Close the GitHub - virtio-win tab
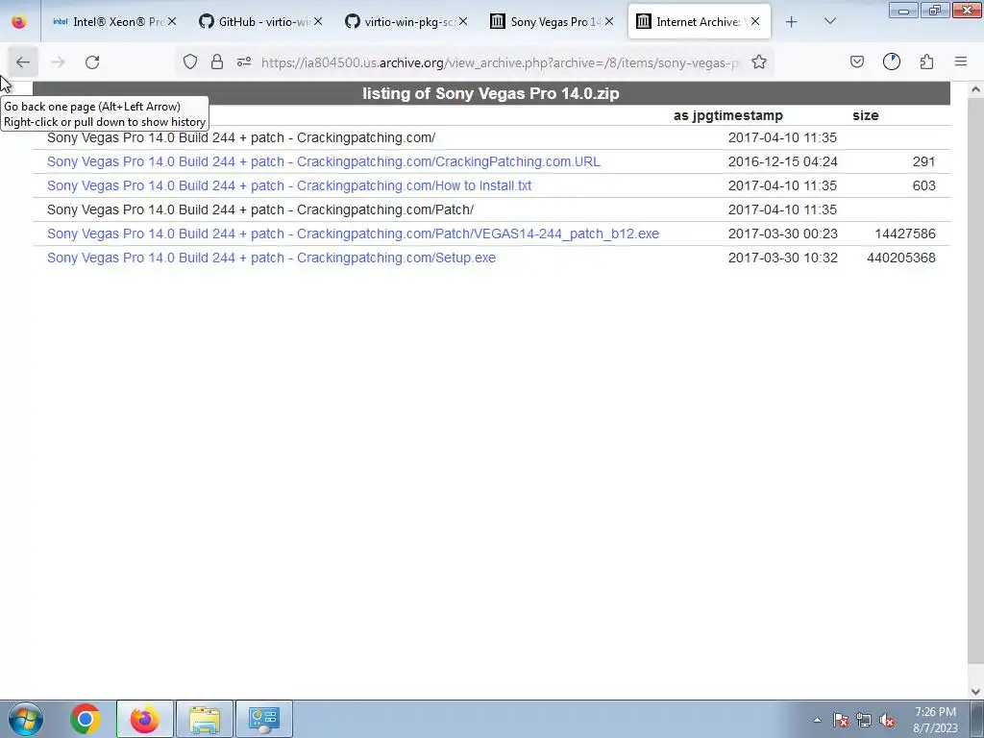This screenshot has width=984, height=738. point(318,21)
